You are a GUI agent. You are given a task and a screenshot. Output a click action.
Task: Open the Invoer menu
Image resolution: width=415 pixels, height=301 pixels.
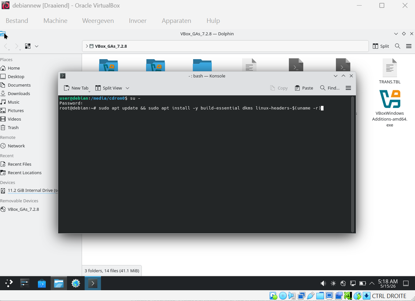click(x=138, y=21)
